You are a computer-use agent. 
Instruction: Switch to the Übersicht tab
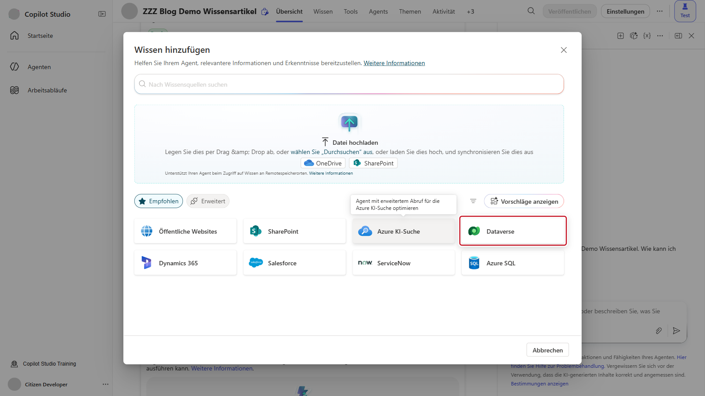pos(289,11)
